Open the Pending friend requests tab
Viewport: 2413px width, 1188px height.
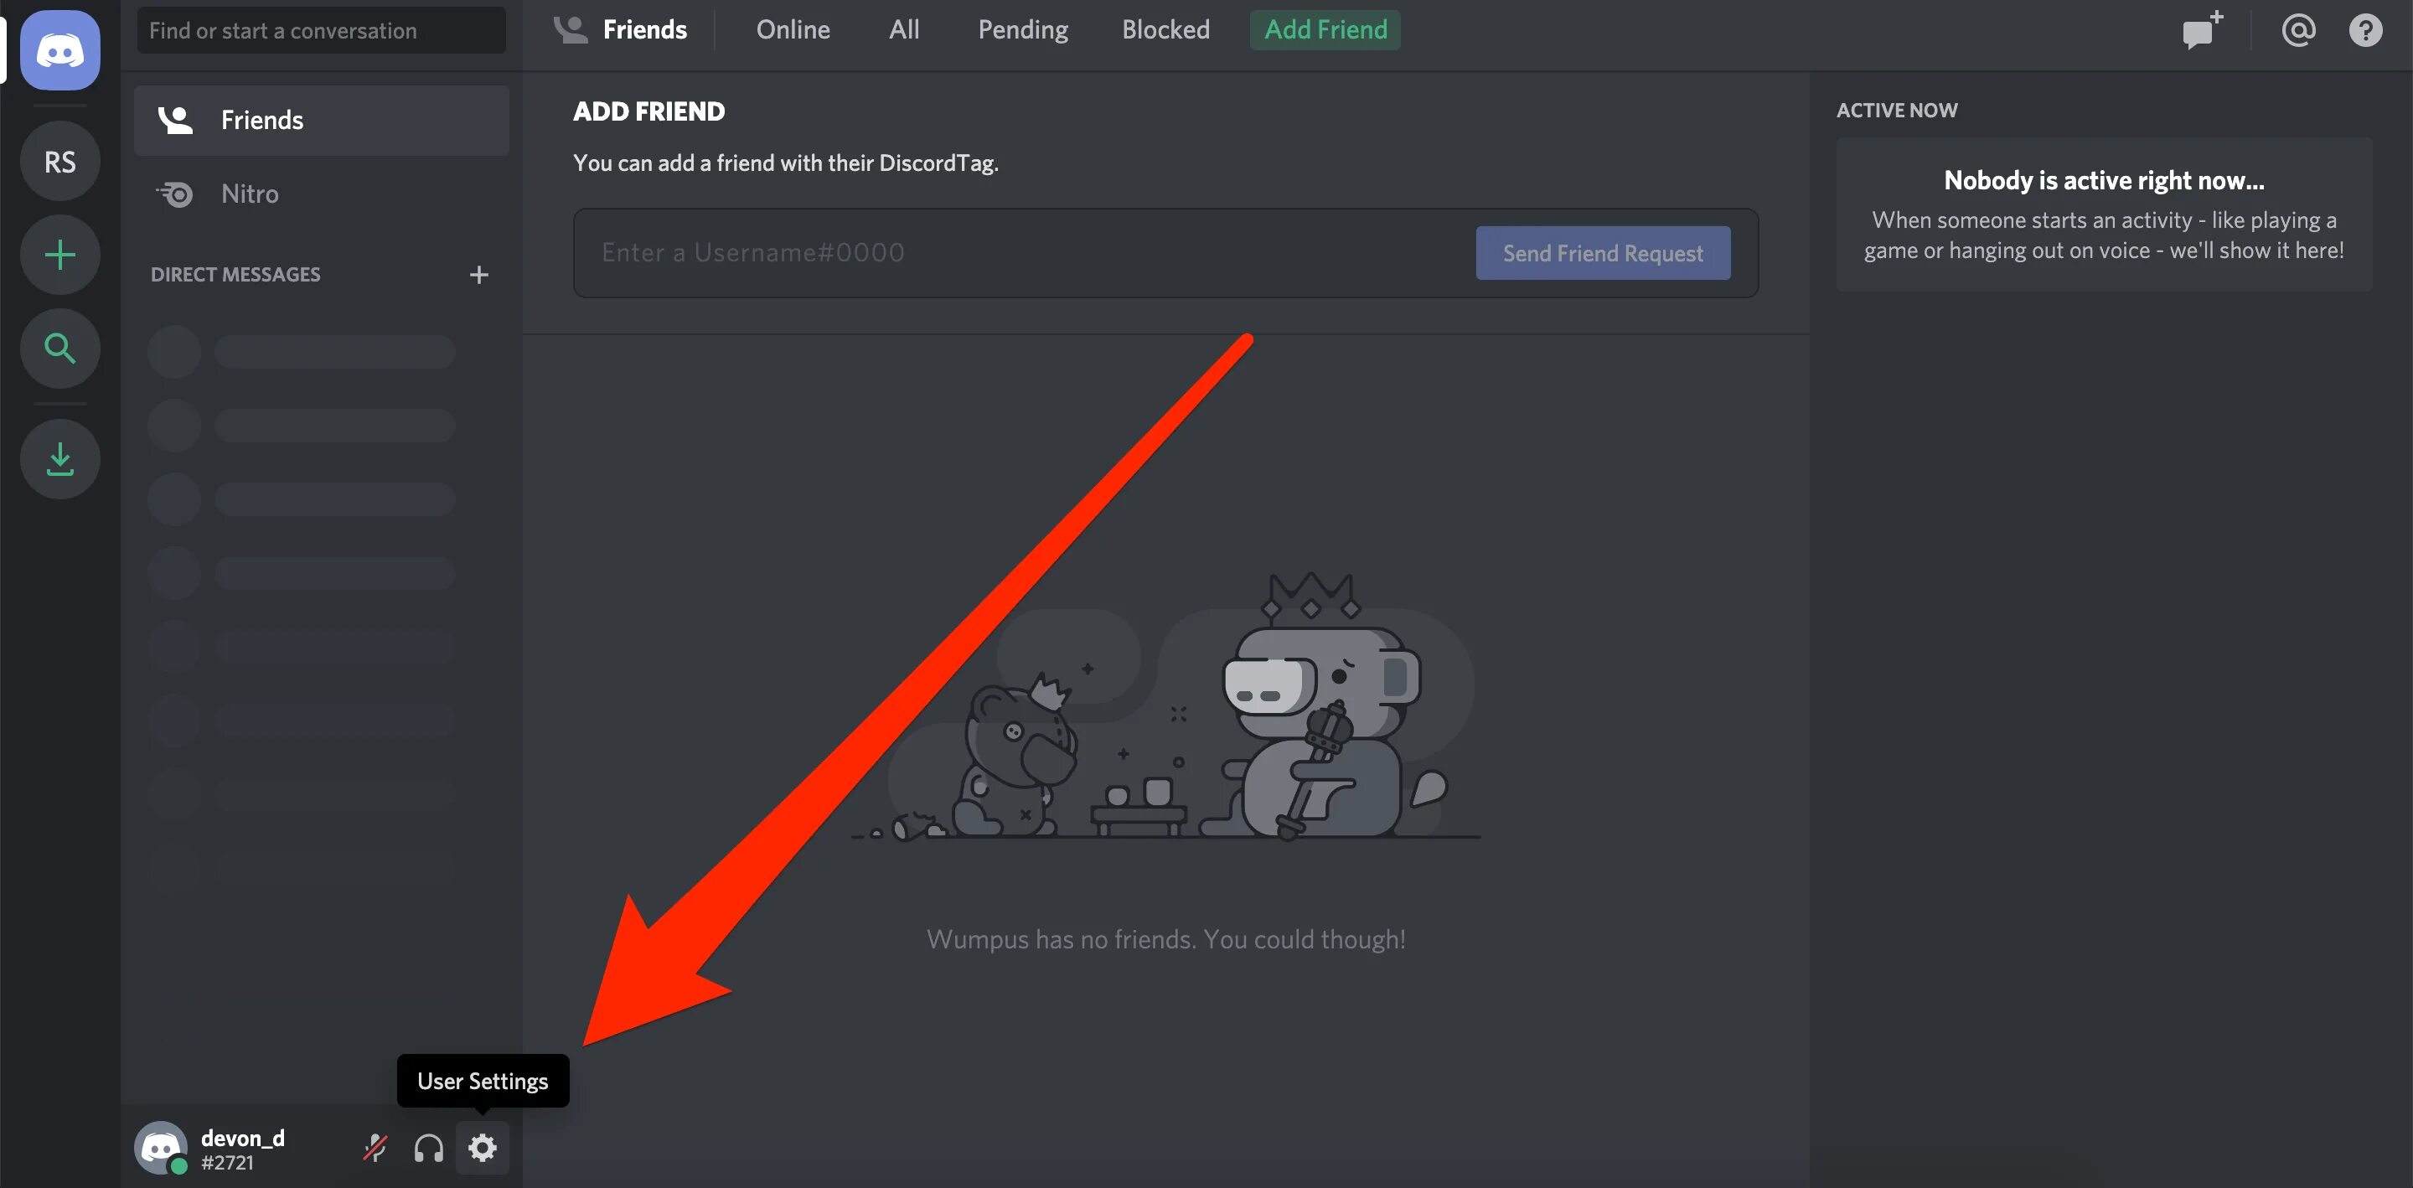[1022, 29]
